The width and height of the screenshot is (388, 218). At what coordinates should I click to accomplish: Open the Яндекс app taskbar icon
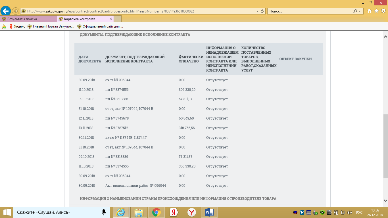click(x=174, y=212)
